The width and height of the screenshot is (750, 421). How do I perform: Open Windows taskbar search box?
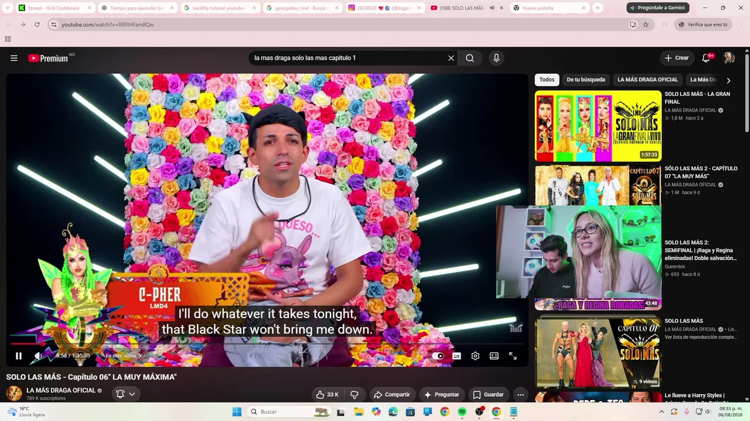tap(290, 412)
